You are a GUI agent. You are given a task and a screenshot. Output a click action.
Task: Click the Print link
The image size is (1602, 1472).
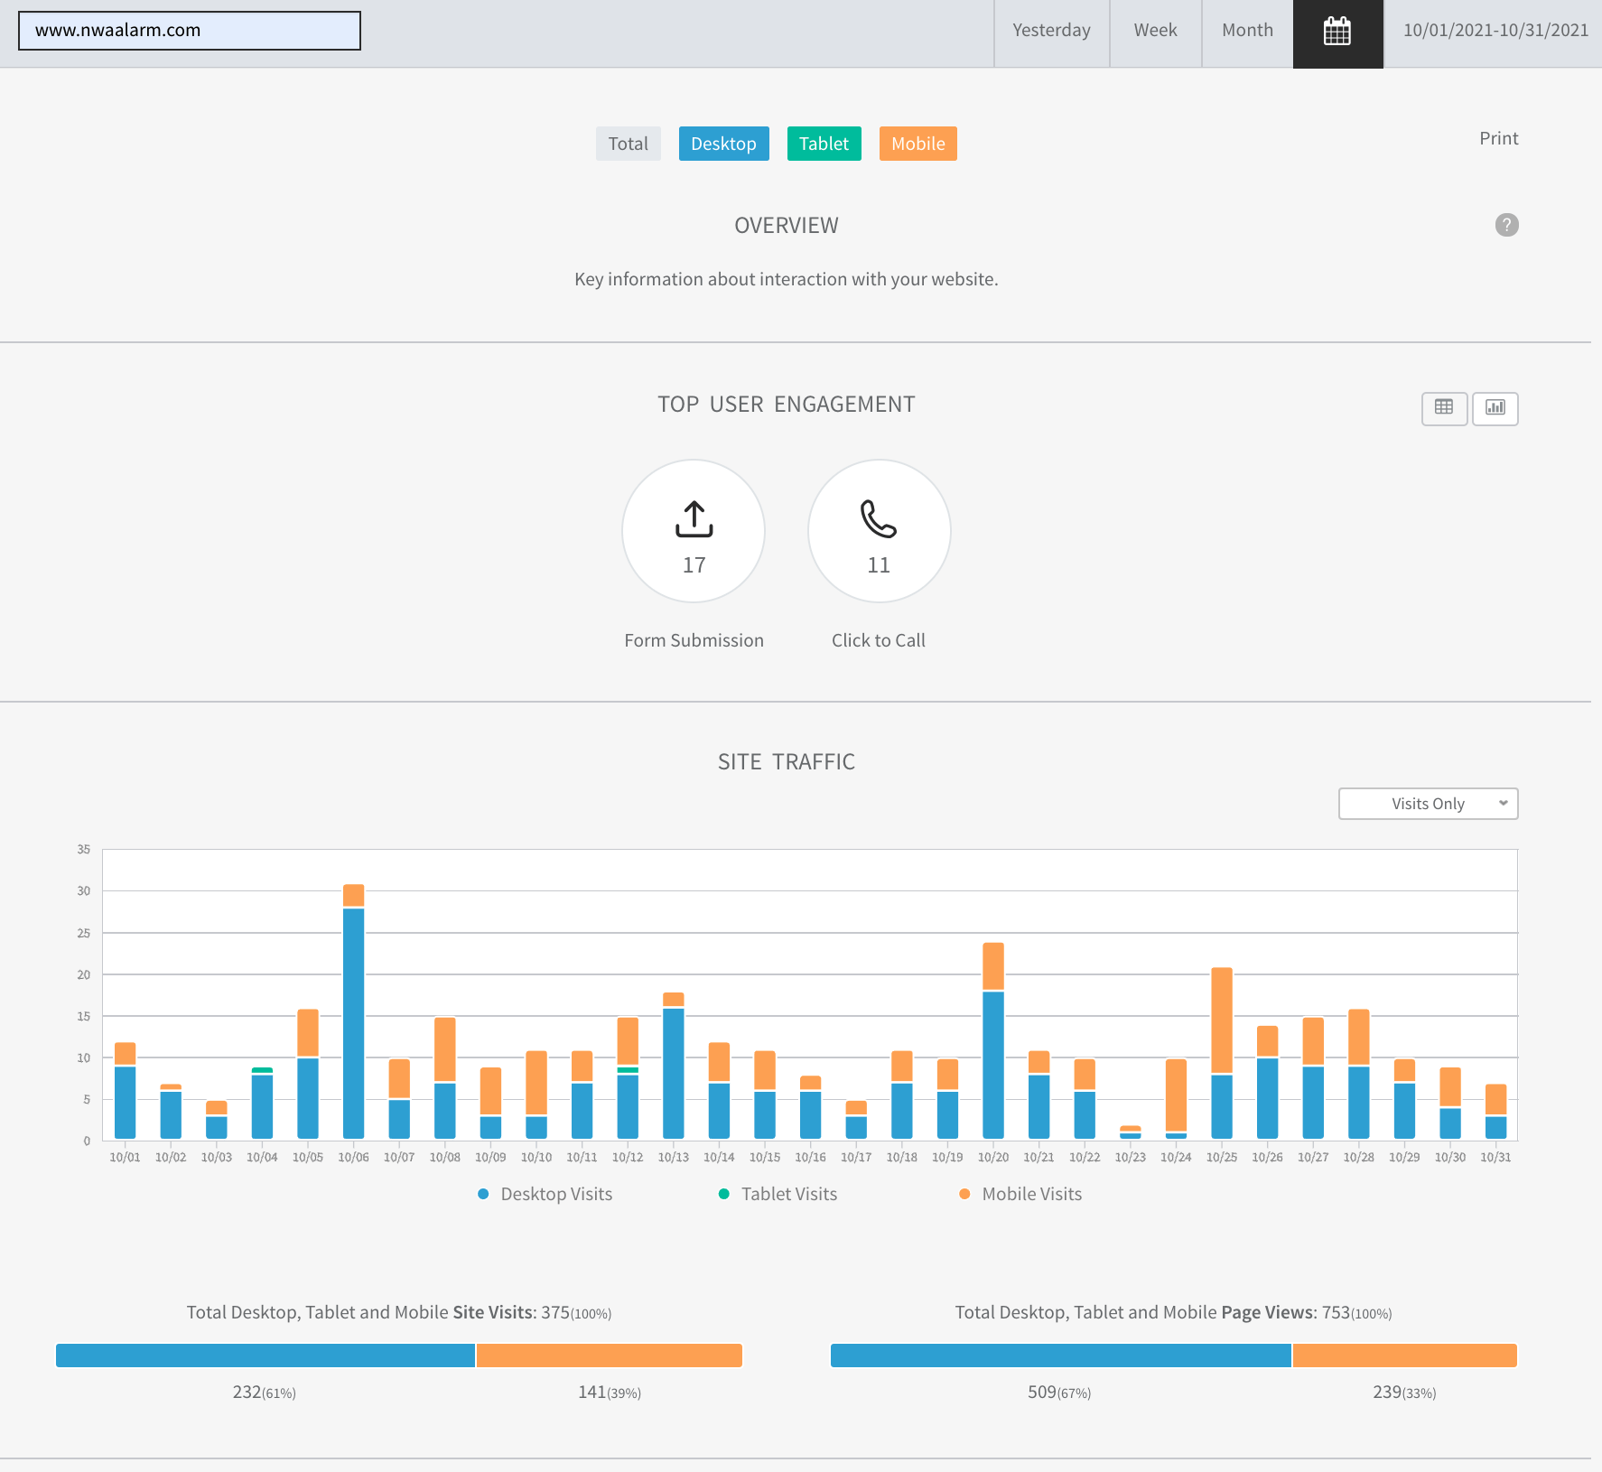1498,138
